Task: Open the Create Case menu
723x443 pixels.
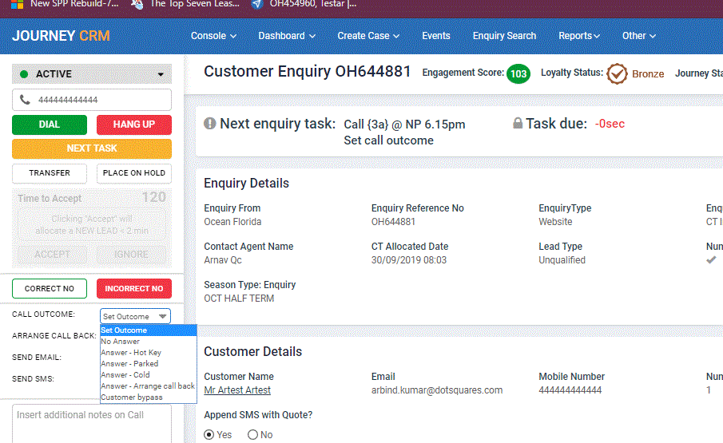Action: point(368,36)
